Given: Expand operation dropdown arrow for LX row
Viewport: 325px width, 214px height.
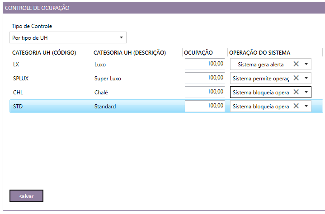Looking at the screenshot, I should [x=306, y=64].
